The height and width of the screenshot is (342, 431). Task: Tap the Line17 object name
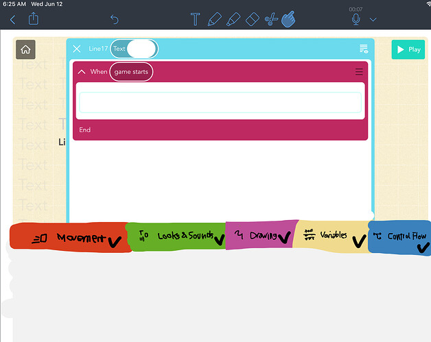tap(98, 49)
